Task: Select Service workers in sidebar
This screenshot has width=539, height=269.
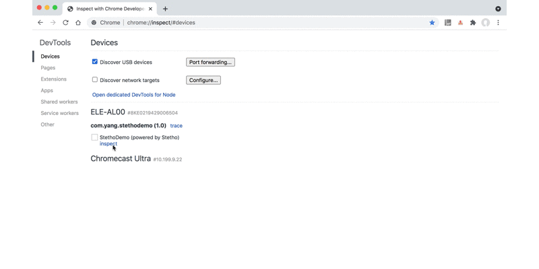Action: click(59, 113)
